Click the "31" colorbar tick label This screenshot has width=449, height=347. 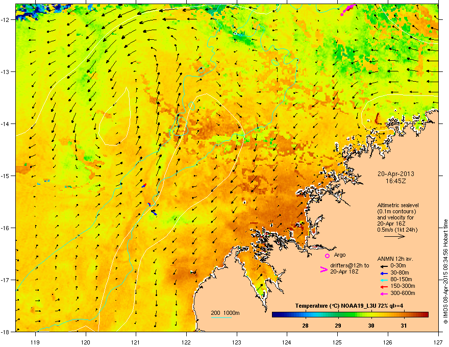coord(404,326)
